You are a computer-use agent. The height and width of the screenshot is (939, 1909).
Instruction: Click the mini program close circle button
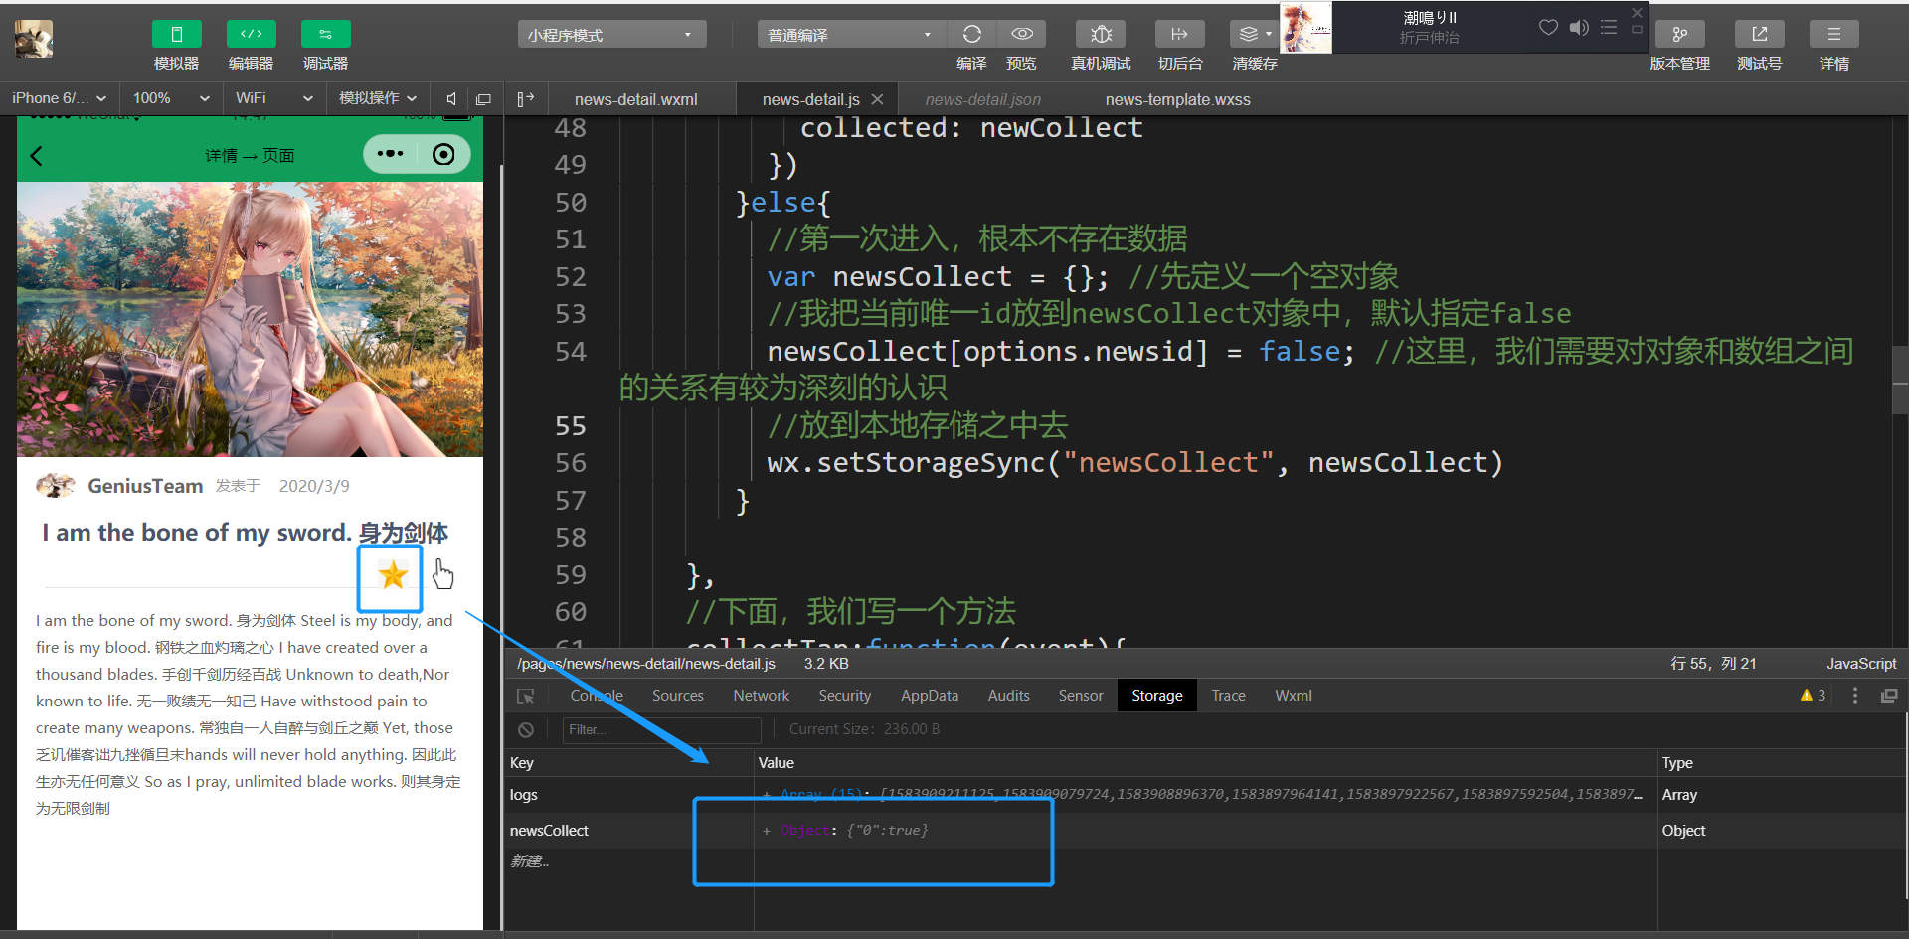444,154
